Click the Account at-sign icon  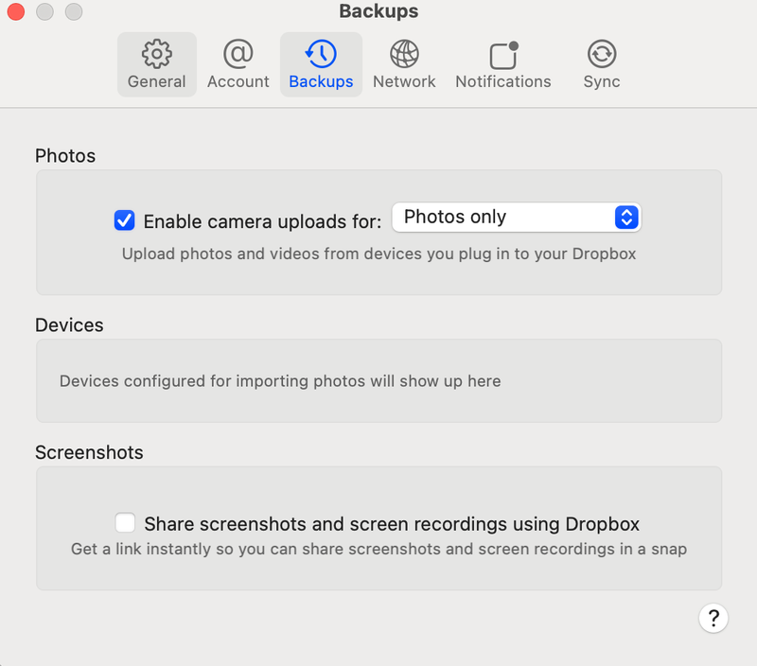(238, 53)
